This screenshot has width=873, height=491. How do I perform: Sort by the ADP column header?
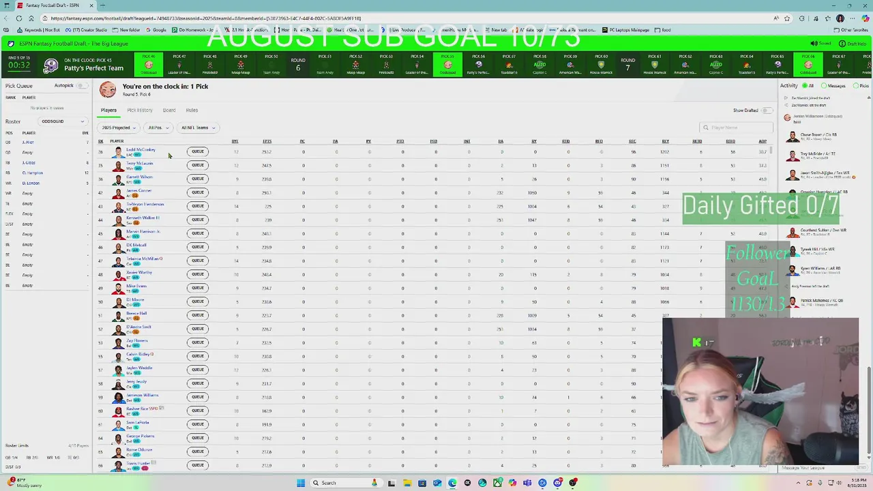coord(763,141)
